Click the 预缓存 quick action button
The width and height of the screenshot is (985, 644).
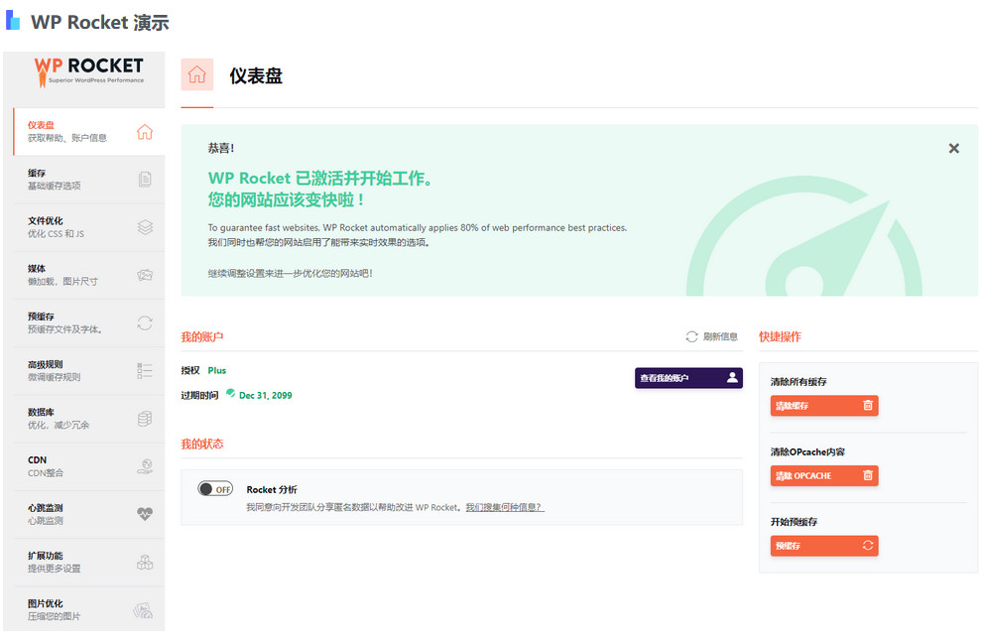(824, 546)
